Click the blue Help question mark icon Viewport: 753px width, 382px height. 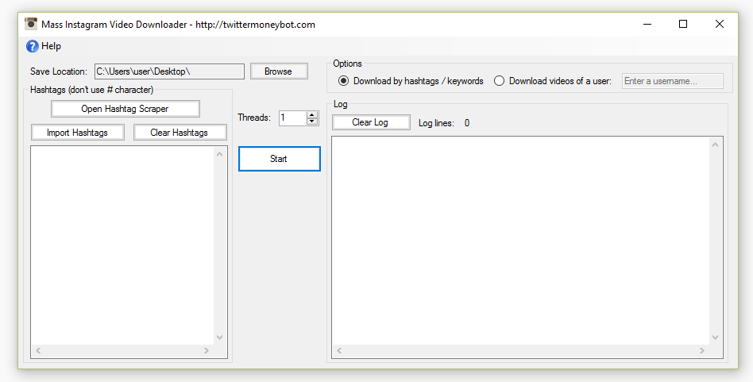[x=32, y=46]
